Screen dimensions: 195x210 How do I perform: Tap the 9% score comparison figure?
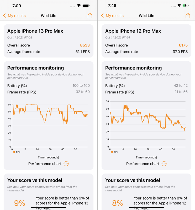[x=19, y=203]
